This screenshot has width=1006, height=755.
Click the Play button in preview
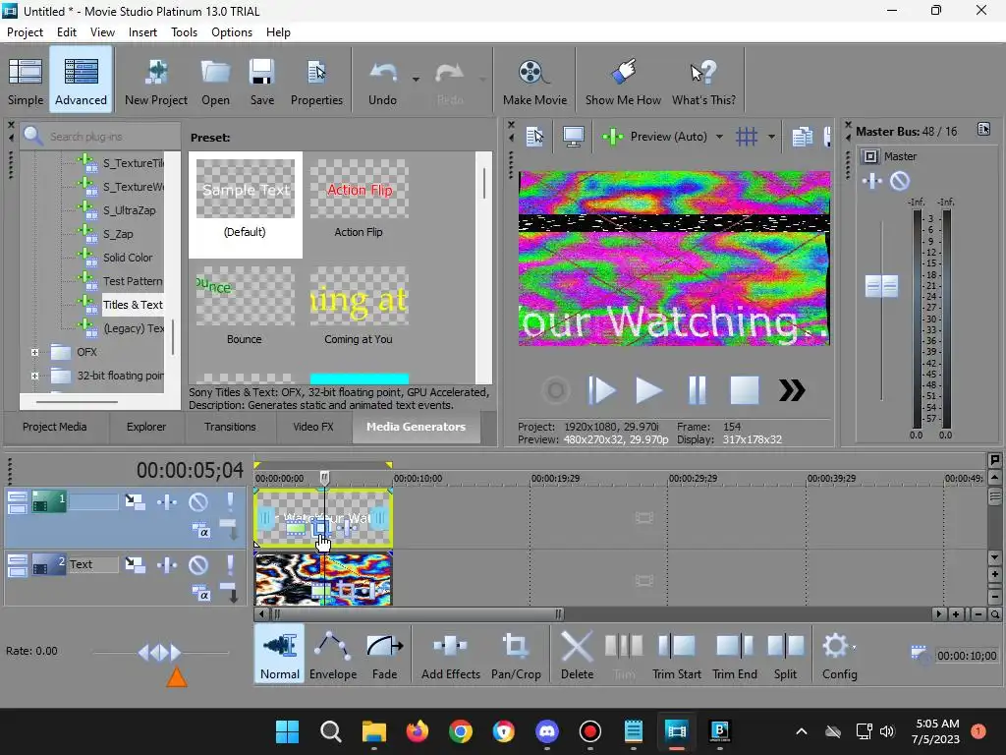point(648,390)
